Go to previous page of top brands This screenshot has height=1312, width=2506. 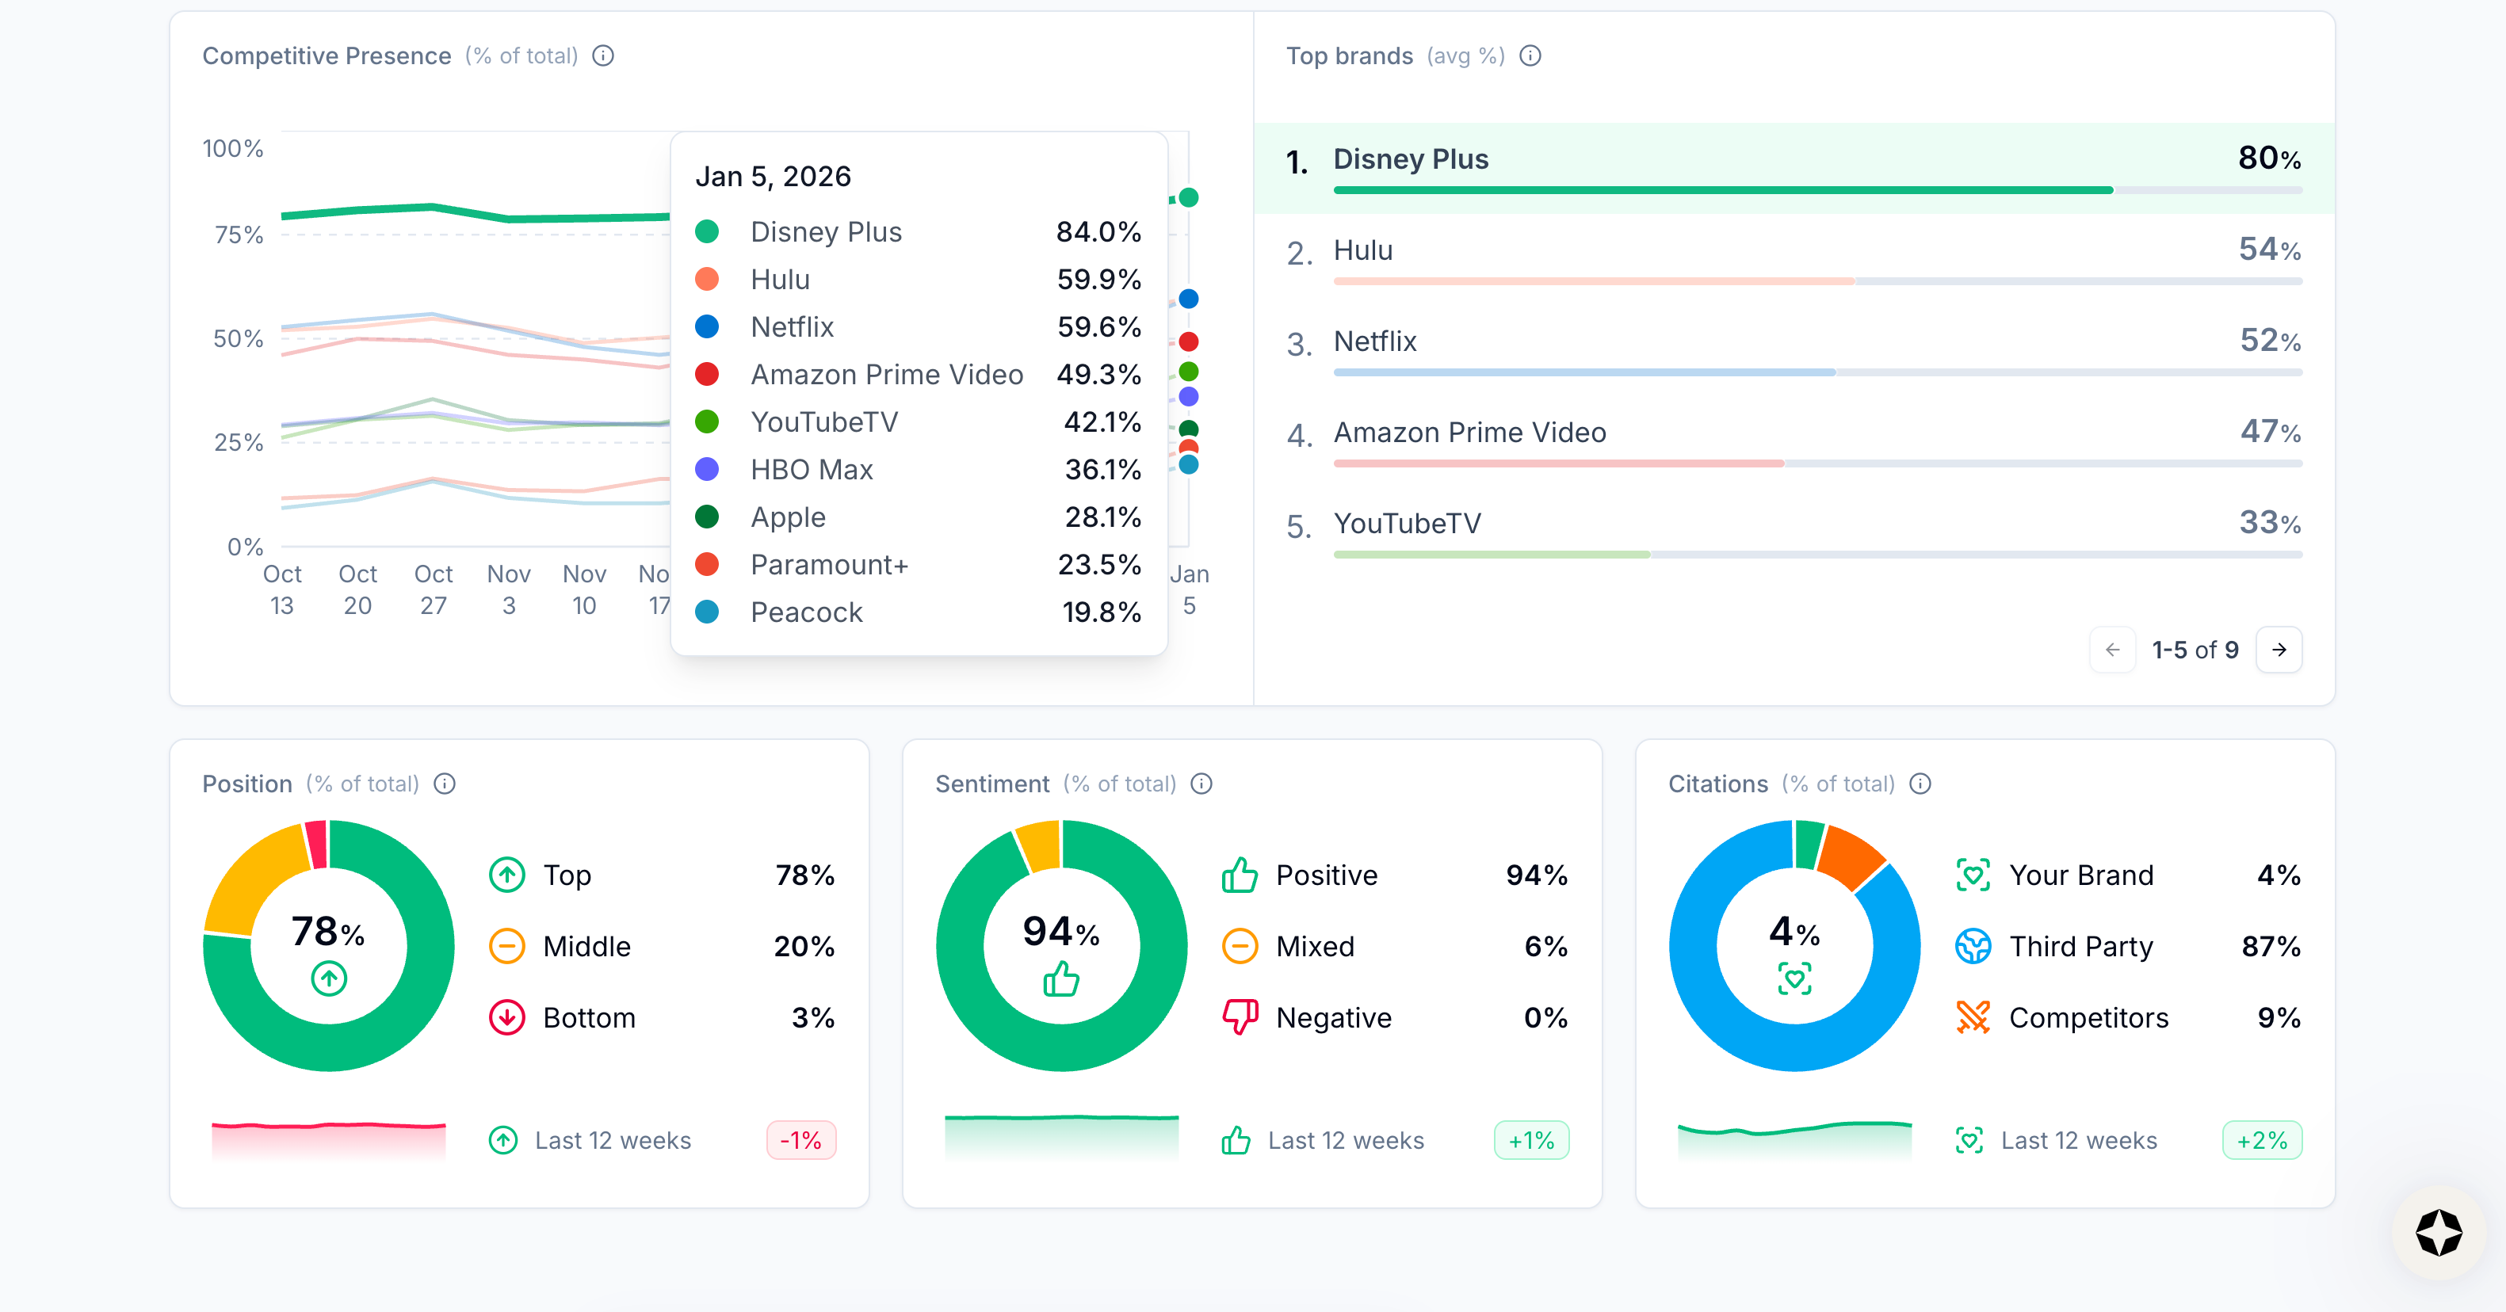point(2113,650)
